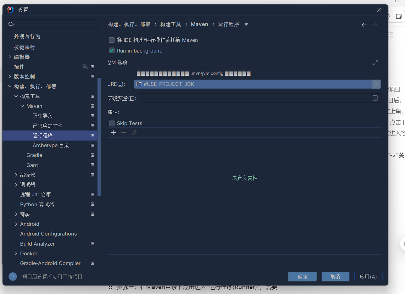Select 已忽略的文件 under Maven
The width and height of the screenshot is (405, 294).
(48, 125)
